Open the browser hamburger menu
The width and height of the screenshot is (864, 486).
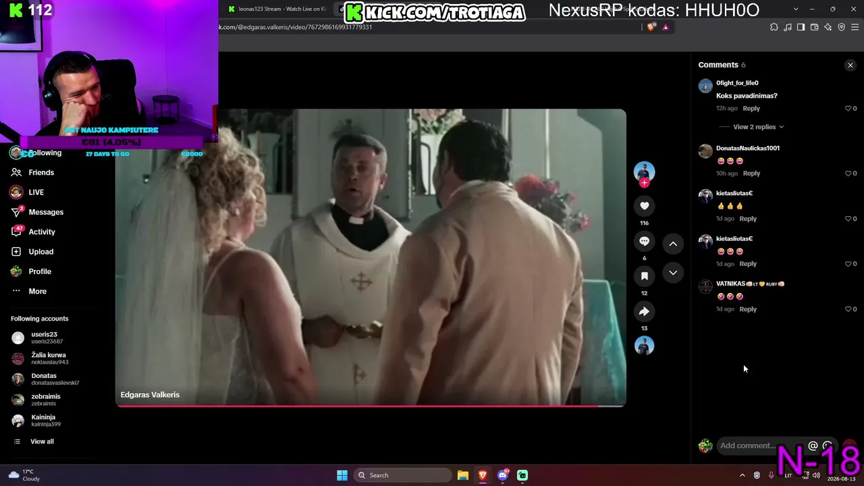855,27
